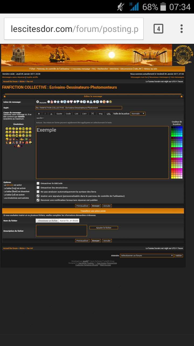Open the FAQ link in the navigation bar
Image resolution: width=194 pixels, height=346 pixels.
[94, 69]
